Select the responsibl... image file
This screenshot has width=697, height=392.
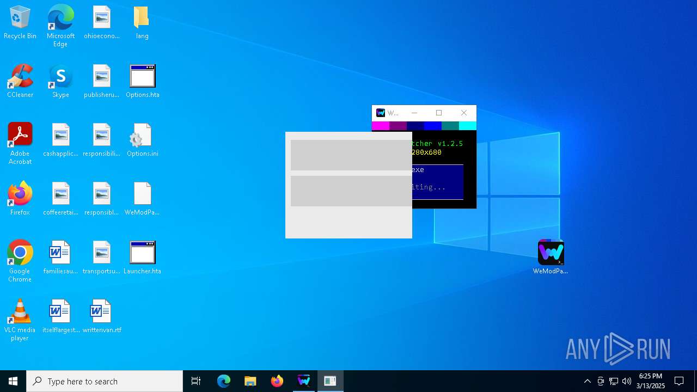[x=102, y=199]
